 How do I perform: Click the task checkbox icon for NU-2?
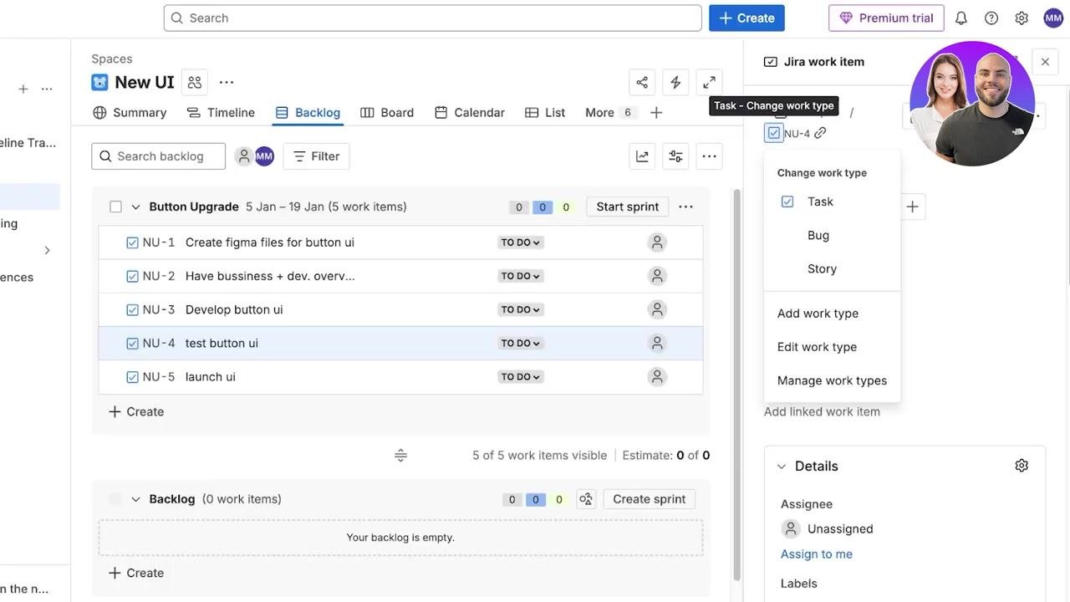132,276
